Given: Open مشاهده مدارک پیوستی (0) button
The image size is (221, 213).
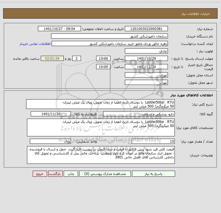Looking at the screenshot, I should 105,174.
